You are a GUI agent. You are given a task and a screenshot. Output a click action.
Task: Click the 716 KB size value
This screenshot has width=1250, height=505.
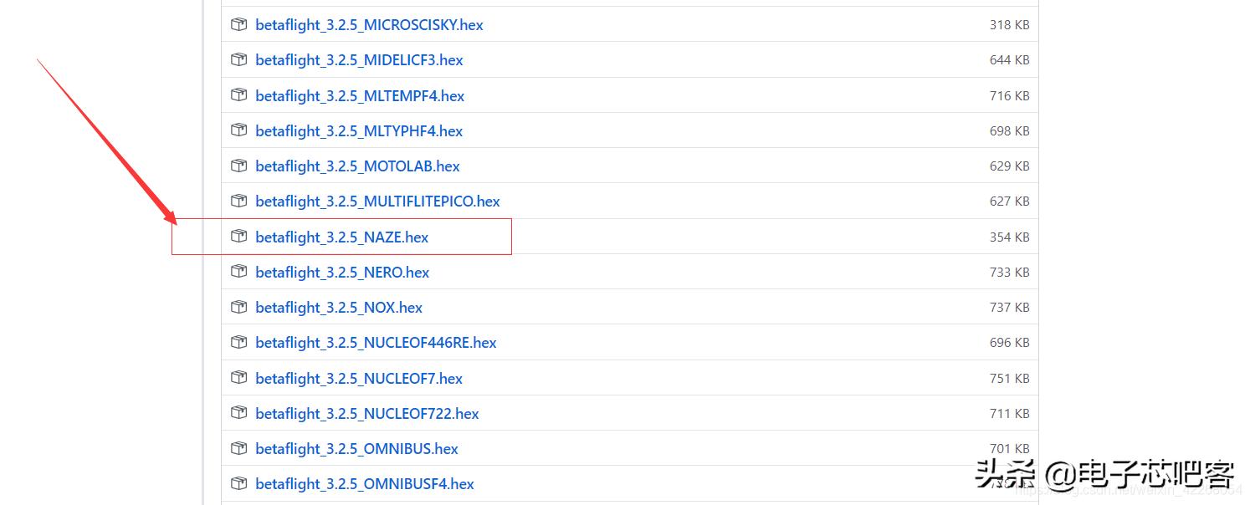(x=1009, y=96)
